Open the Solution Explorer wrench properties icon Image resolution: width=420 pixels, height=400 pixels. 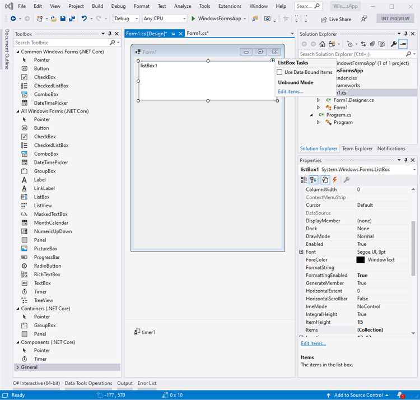click(x=393, y=44)
